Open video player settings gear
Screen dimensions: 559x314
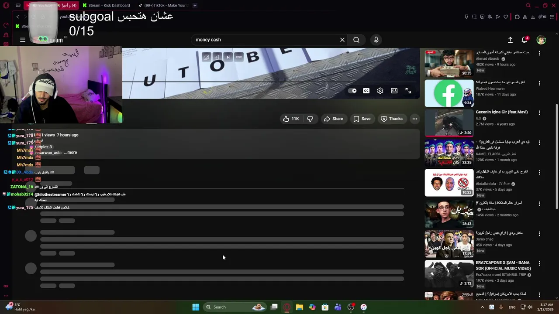pos(380,91)
